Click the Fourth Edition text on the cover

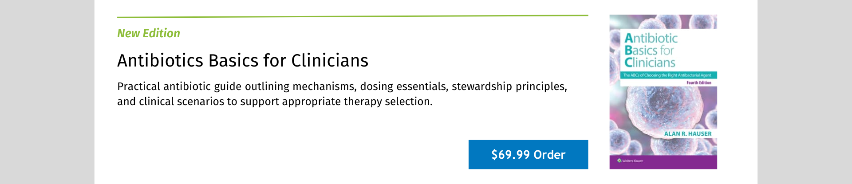click(698, 83)
